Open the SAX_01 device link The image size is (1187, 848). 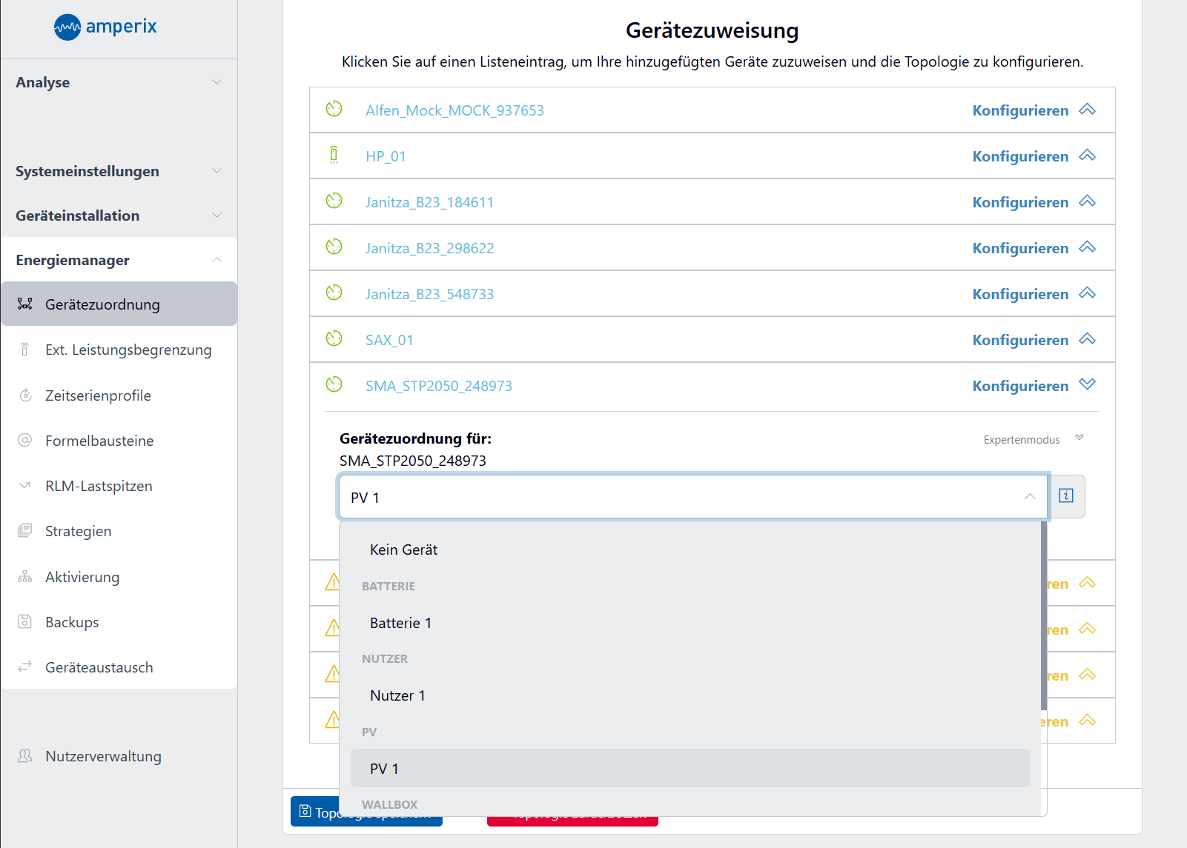pyautogui.click(x=389, y=340)
